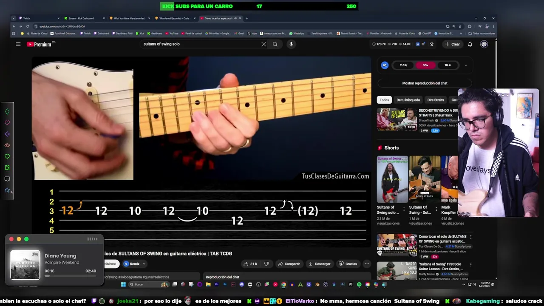Viewport: 544px width, 306px height.
Task: Mute the playing YouTube tab audio icon
Action: tap(235, 18)
